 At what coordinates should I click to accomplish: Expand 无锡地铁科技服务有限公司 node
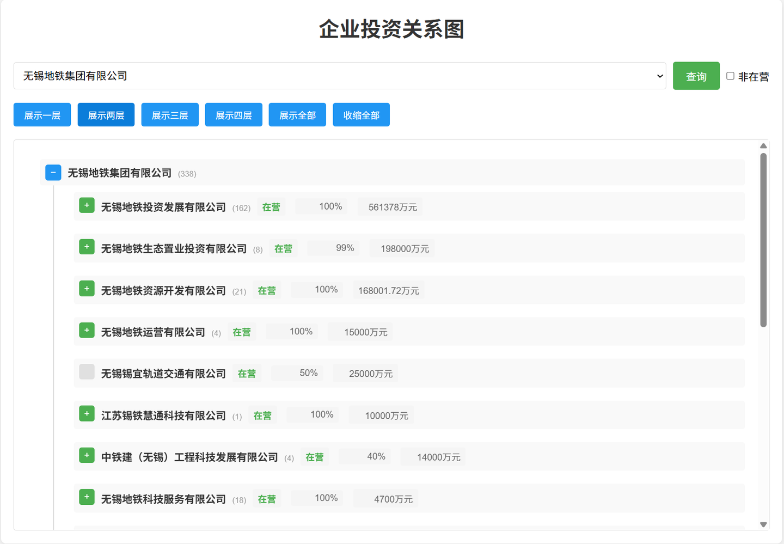coord(87,497)
